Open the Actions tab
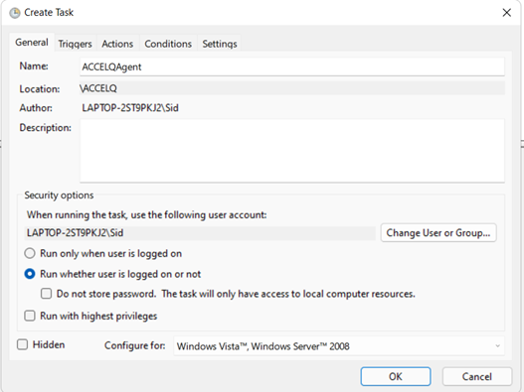 tap(117, 44)
